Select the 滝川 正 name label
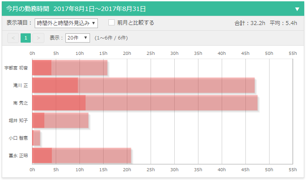 (20, 85)
